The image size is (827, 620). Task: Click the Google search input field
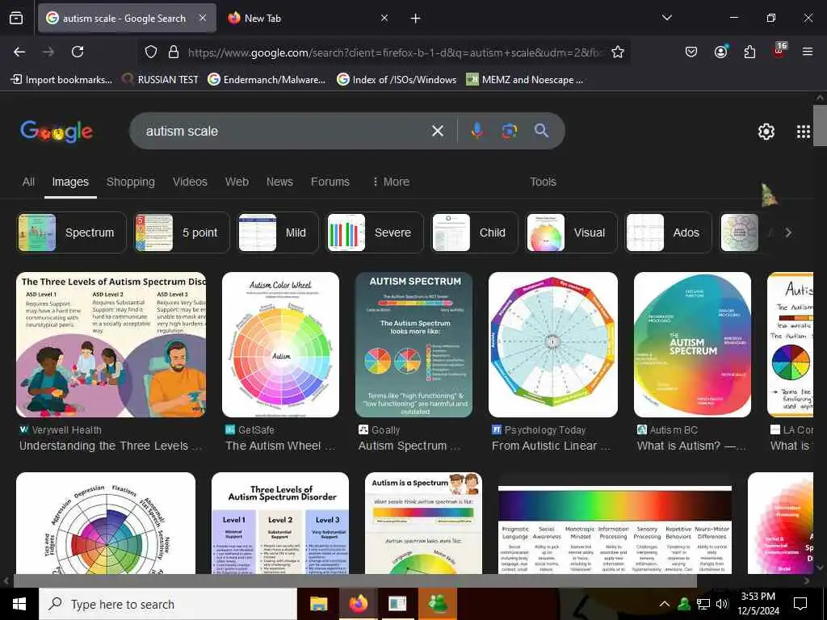click(285, 131)
